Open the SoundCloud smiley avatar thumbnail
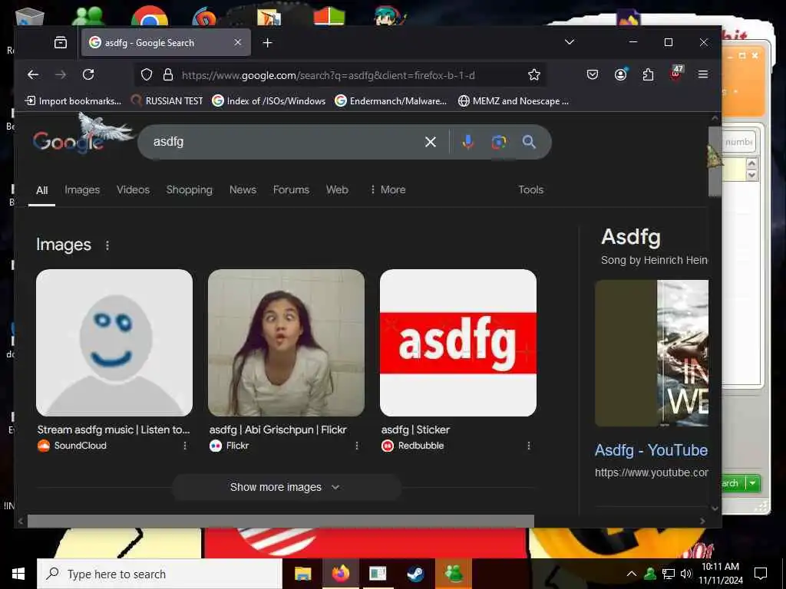 pos(114,343)
